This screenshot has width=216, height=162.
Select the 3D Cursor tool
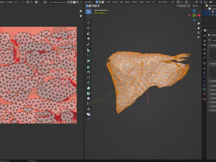click(89, 17)
